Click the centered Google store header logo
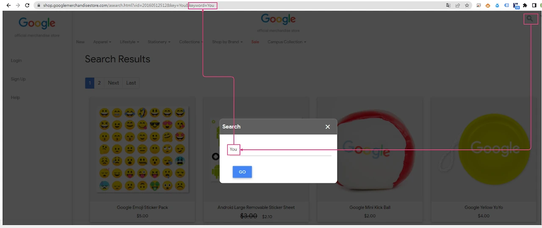Viewport: 542px width, 228px height. click(x=278, y=19)
